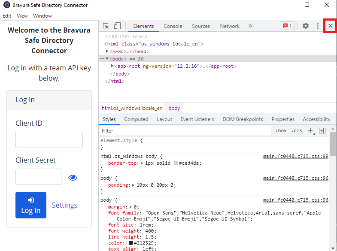Screen dimensions: 337x251
Task: Toggle the :hov element state panel
Action: (x=281, y=130)
